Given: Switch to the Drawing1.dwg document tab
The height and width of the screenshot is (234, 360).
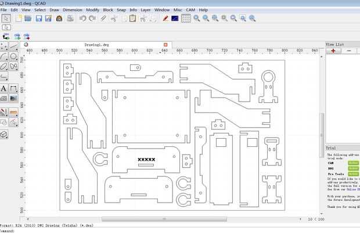Looking at the screenshot, I should pos(96,45).
